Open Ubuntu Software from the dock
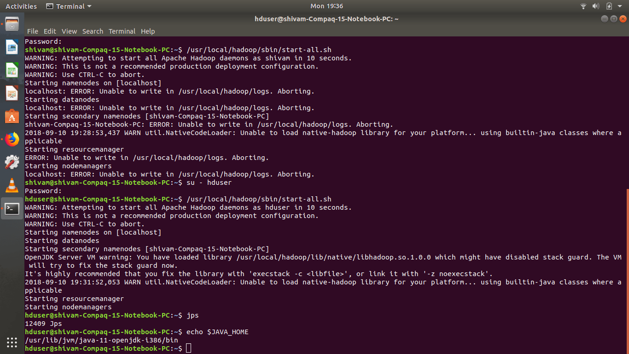Viewport: 629px width, 354px height. coord(12,116)
